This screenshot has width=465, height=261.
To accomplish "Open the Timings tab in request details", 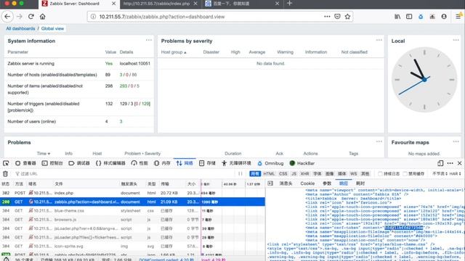I will click(x=360, y=183).
